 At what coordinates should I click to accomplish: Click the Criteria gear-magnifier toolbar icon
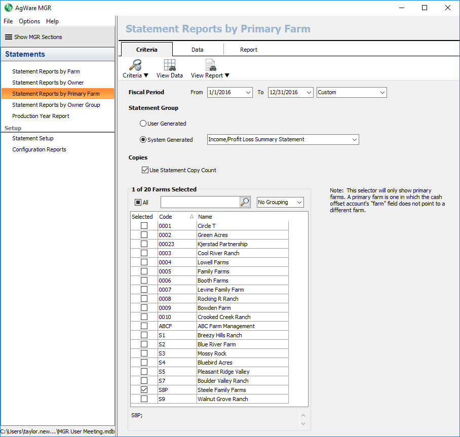click(135, 65)
